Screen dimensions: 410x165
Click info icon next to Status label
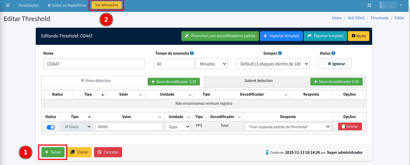[333, 53]
